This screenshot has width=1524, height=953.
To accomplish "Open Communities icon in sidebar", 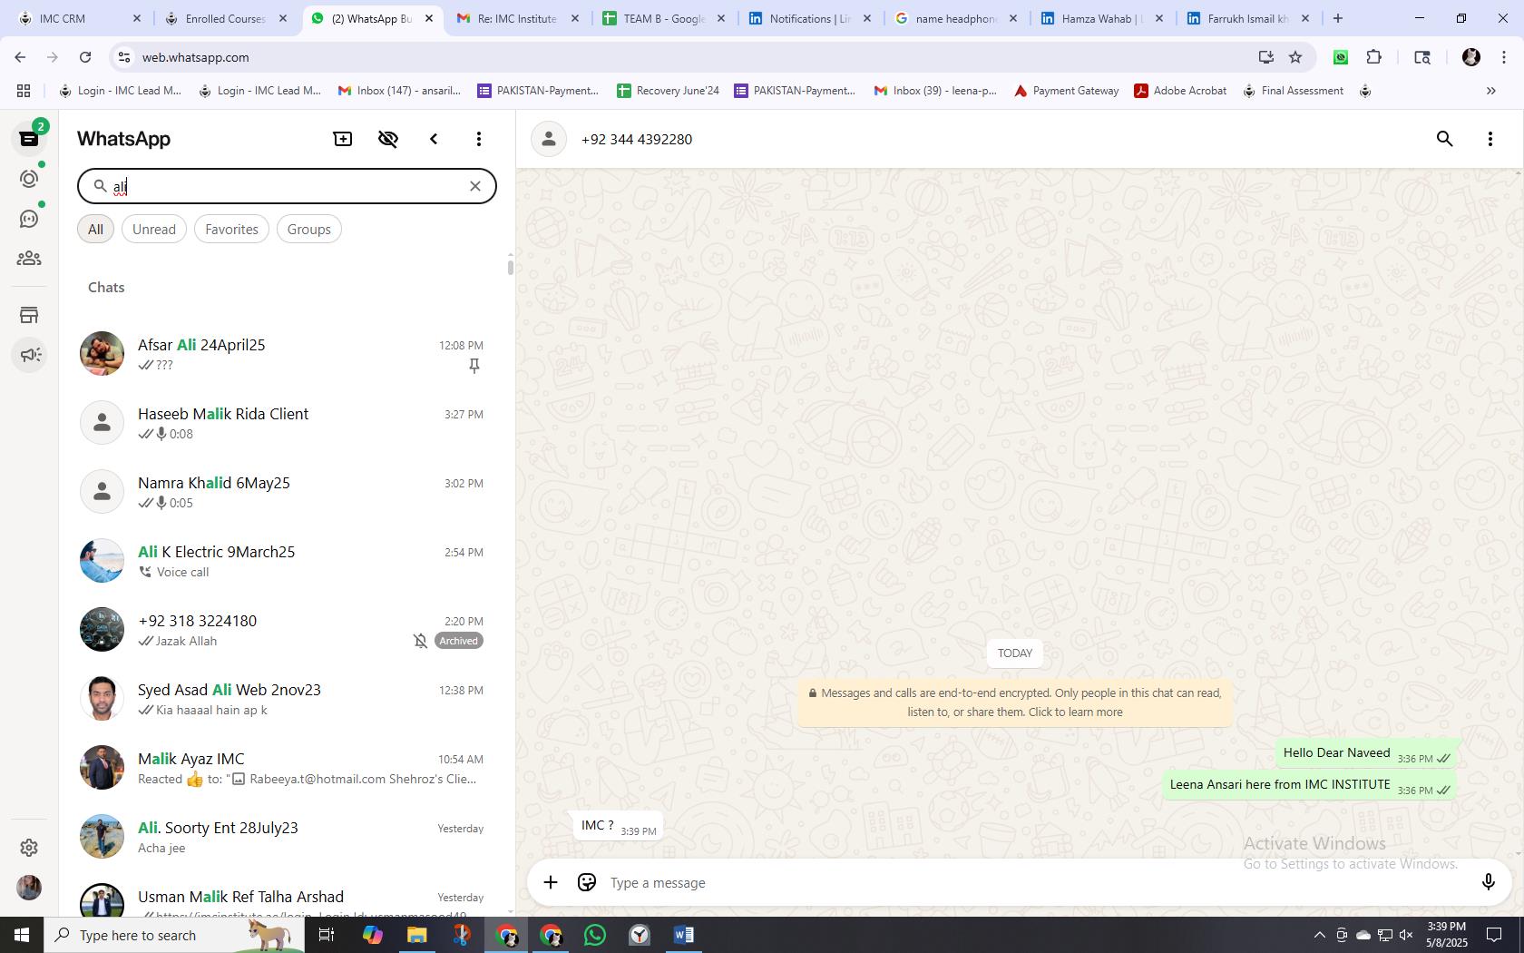I will tap(29, 259).
